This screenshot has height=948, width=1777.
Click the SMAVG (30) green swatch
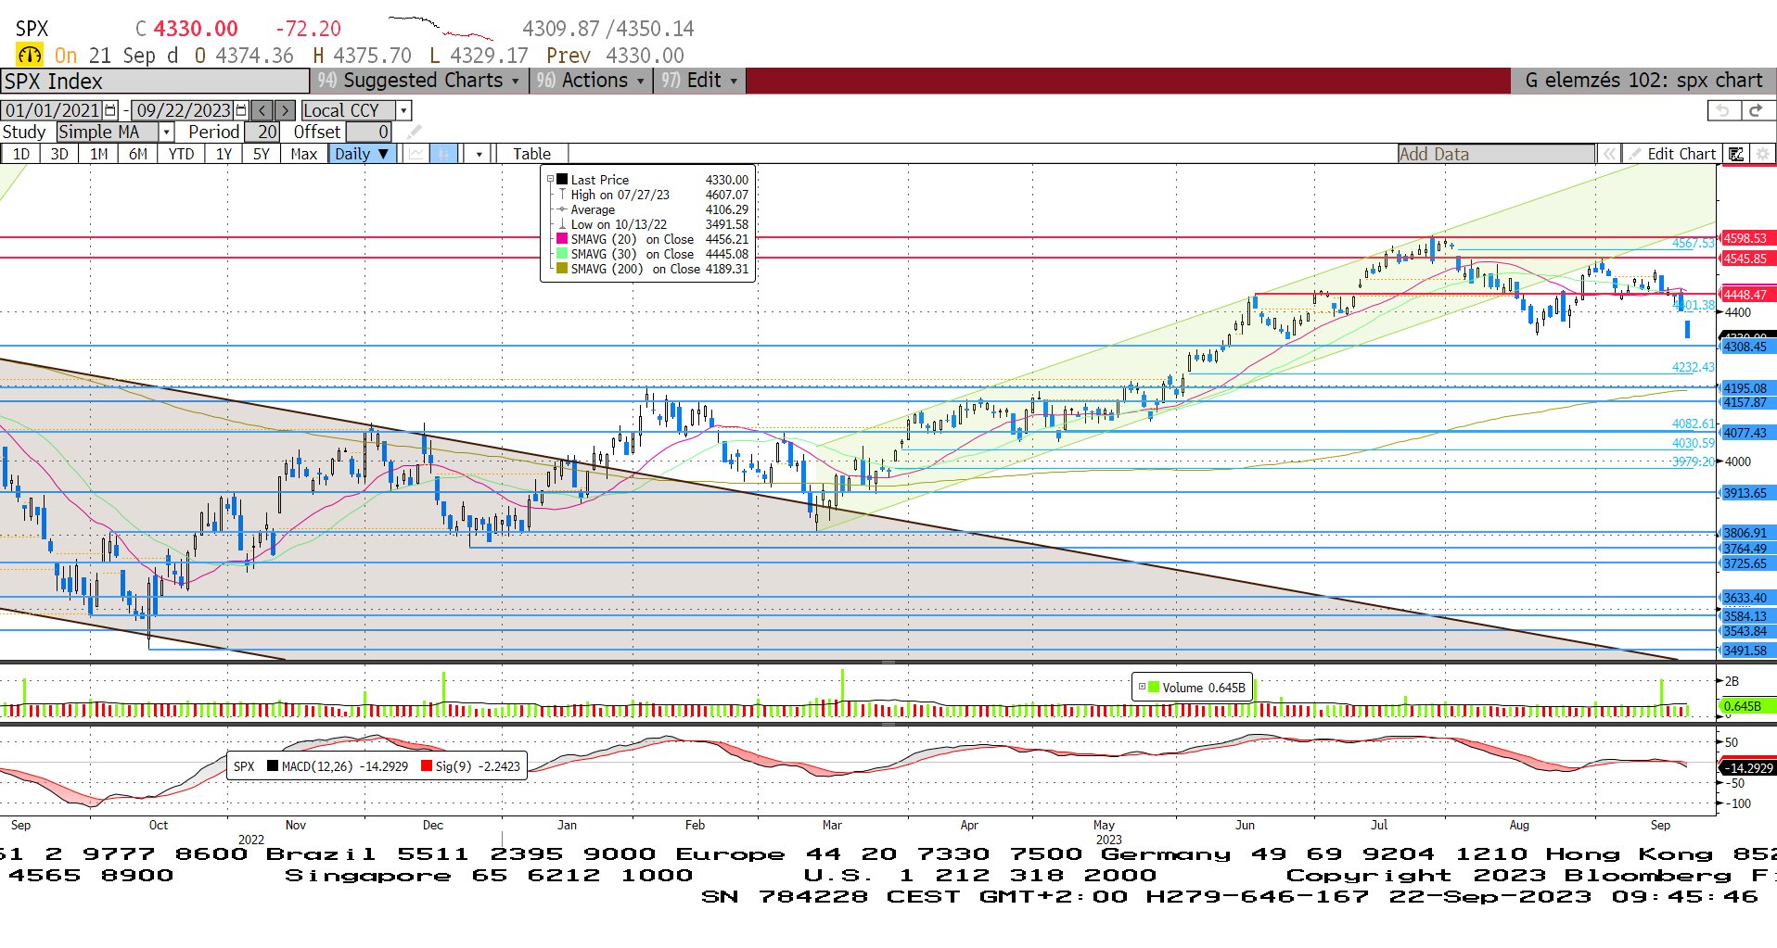pyautogui.click(x=562, y=254)
